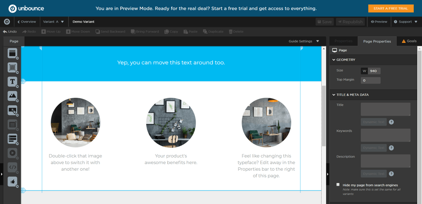Select the Section tool in left toolbar
The image size is (422, 204).
12,53
